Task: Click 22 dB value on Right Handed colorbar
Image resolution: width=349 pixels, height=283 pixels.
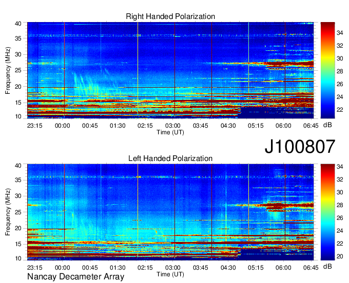Action: click(x=340, y=110)
